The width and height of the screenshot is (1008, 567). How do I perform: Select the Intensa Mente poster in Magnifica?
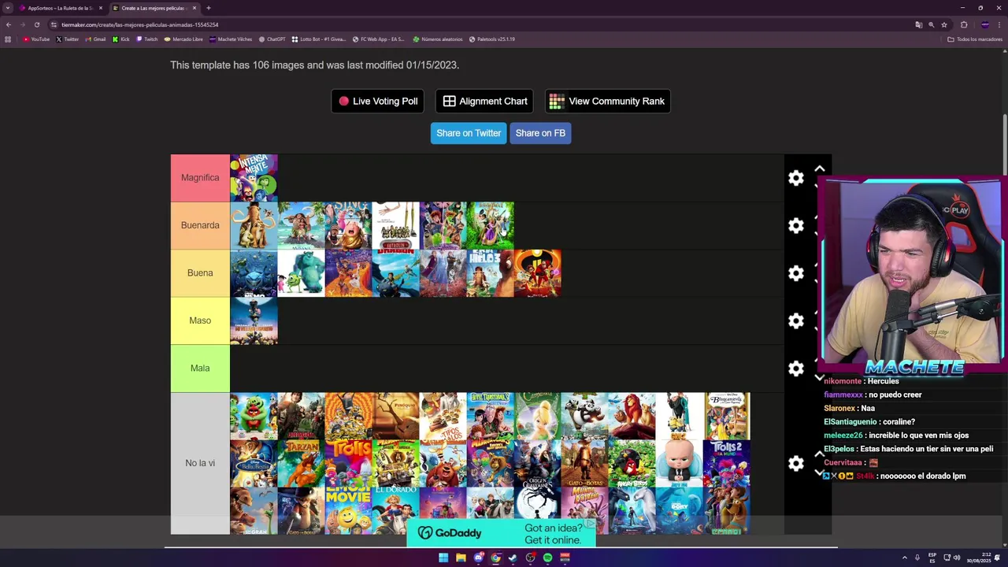pyautogui.click(x=254, y=178)
